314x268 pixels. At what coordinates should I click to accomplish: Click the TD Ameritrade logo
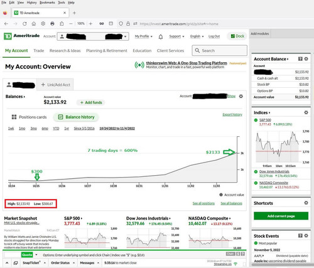22,36
